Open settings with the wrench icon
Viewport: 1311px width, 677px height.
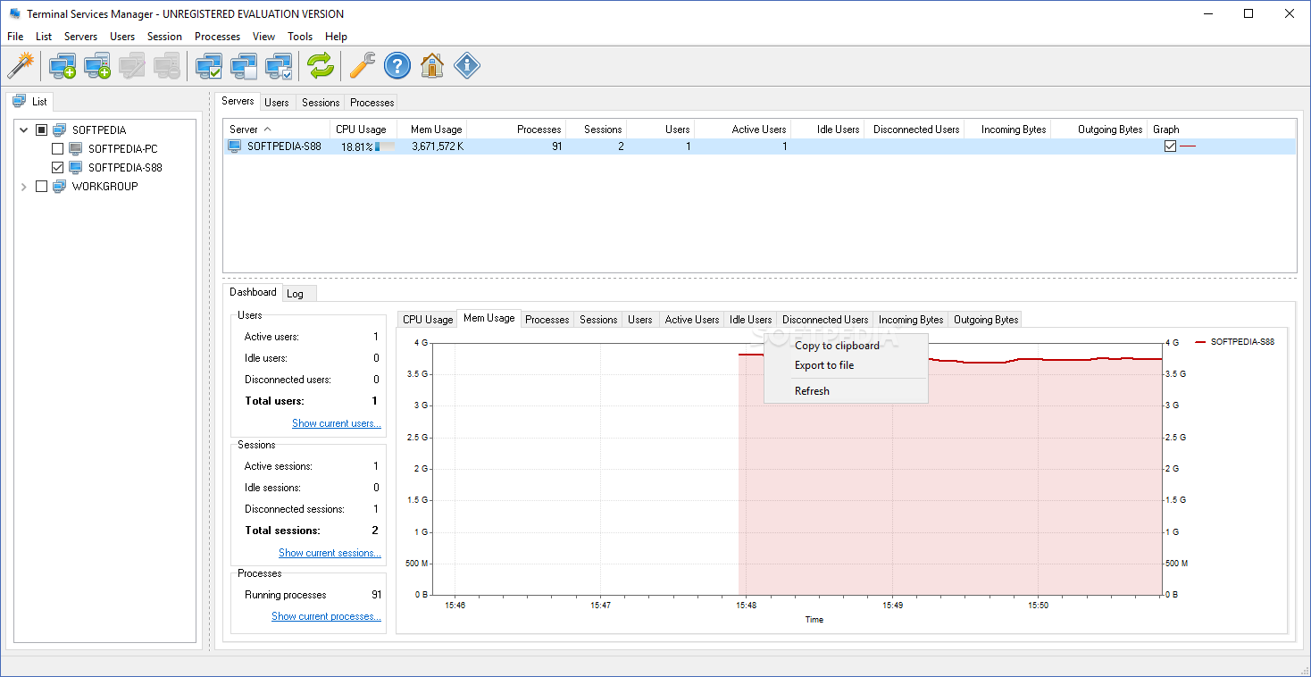[363, 65]
